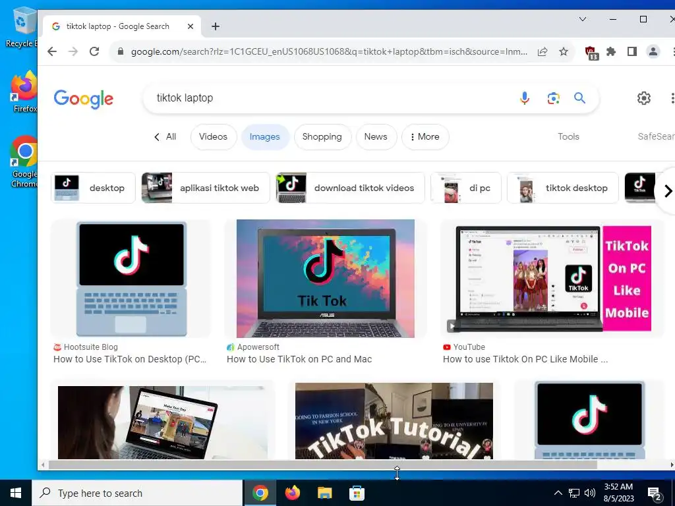
Task: Go to the Google homepage logo
Action: tap(84, 99)
